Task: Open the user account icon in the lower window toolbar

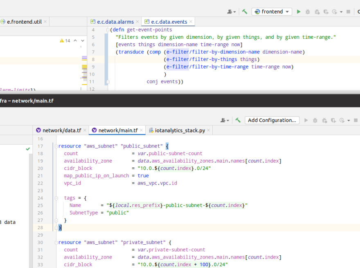Action: (x=225, y=120)
